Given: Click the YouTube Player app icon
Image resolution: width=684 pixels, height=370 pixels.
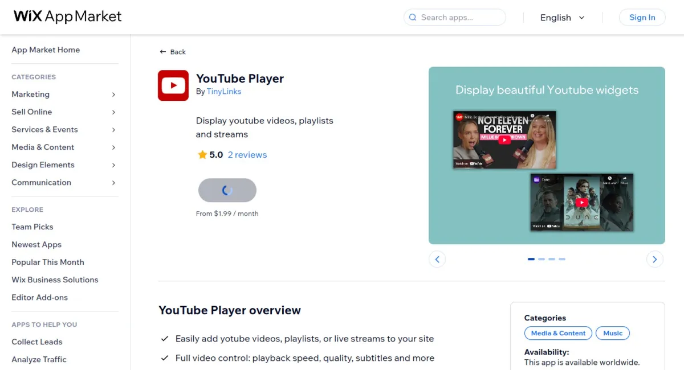Looking at the screenshot, I should 173,85.
